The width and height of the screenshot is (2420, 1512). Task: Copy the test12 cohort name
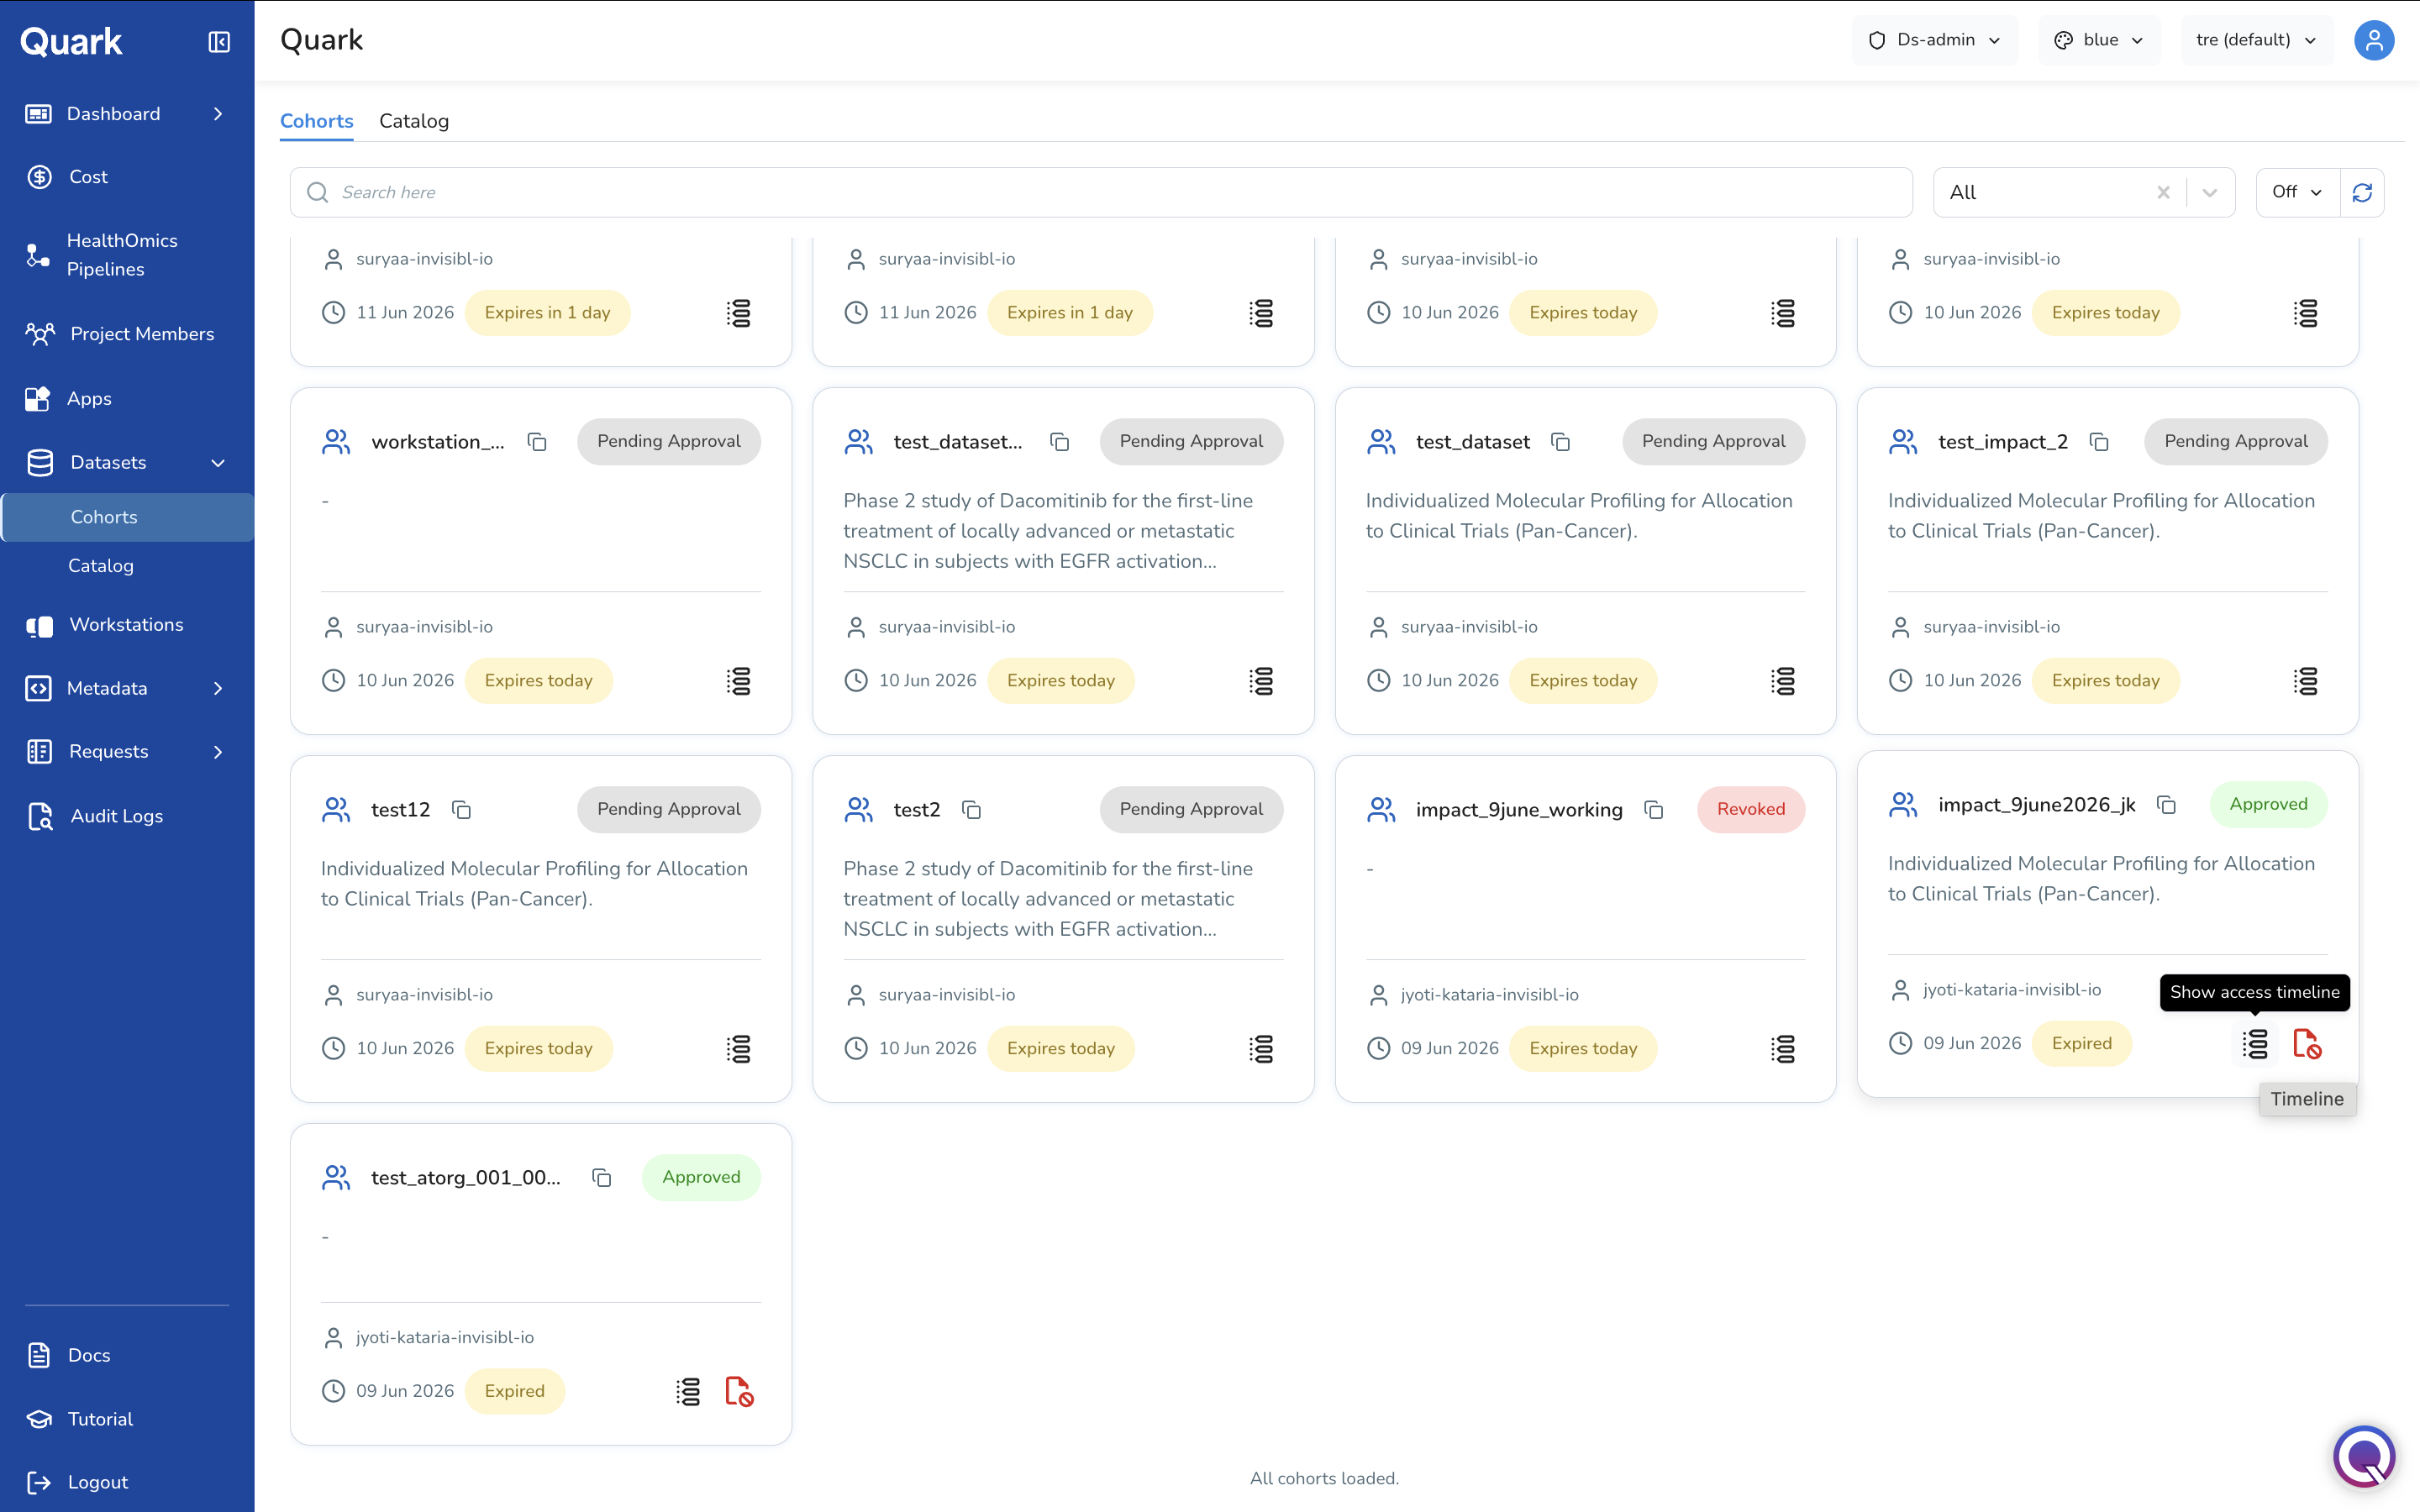coord(461,810)
